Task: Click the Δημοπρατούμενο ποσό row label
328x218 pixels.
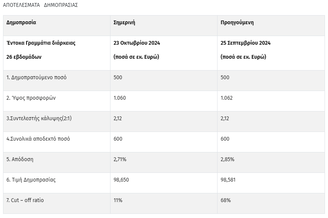Action: [36, 77]
